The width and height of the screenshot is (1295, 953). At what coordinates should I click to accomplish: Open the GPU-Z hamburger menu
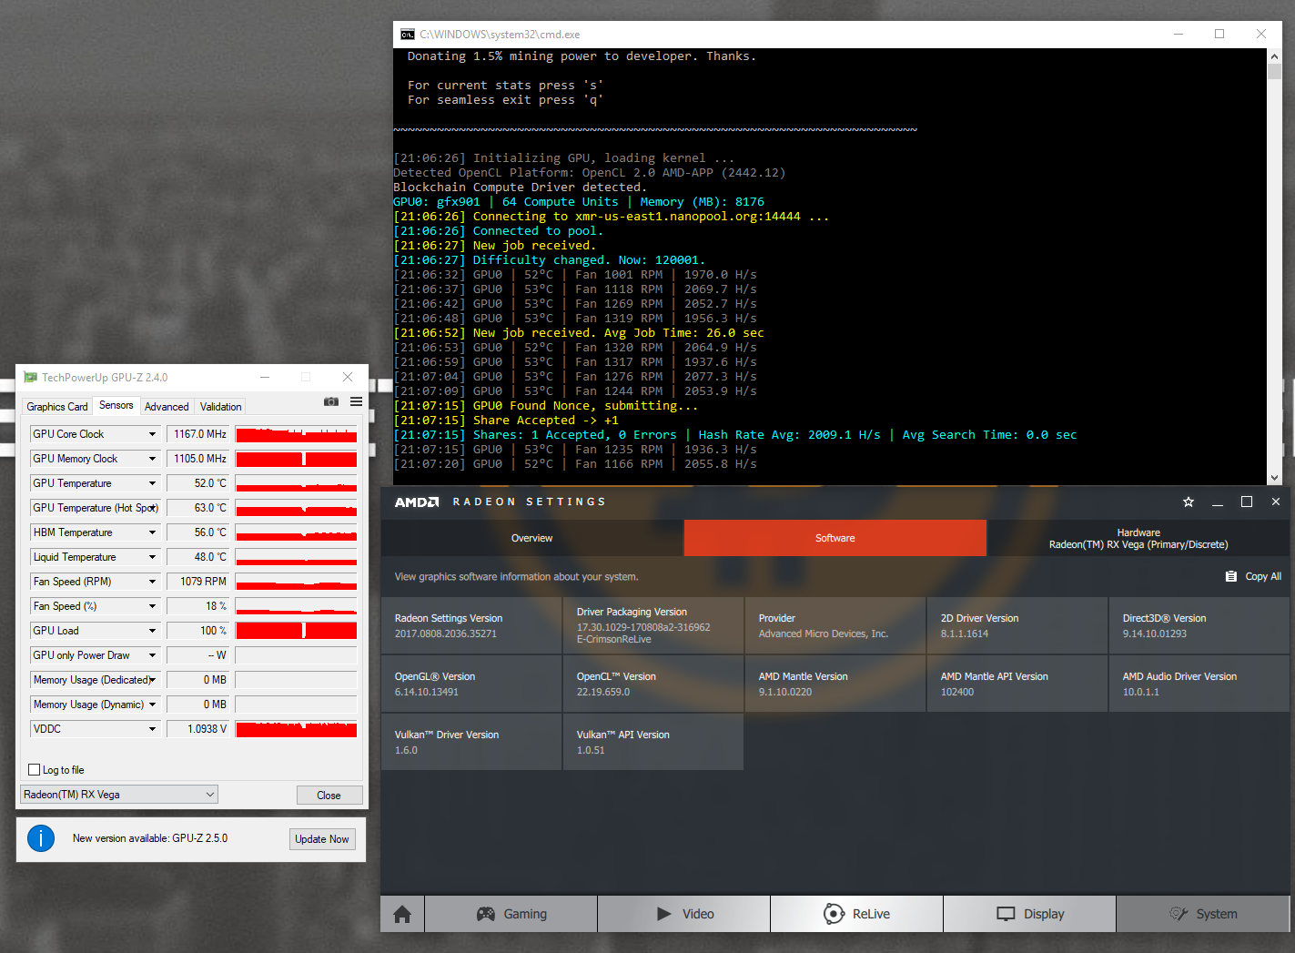coord(356,401)
